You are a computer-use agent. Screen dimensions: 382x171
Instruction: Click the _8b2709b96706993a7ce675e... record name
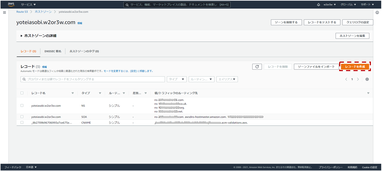[x=51, y=123]
